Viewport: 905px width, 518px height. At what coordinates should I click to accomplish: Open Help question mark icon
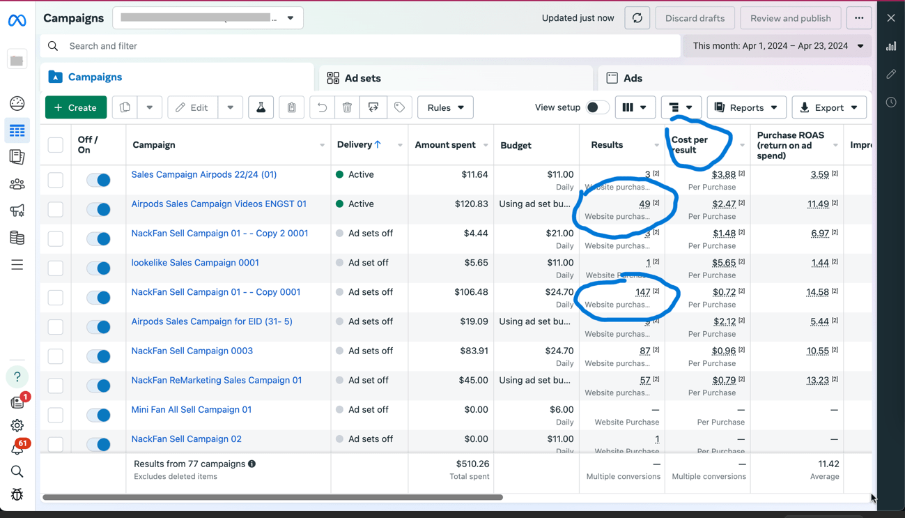pos(17,377)
